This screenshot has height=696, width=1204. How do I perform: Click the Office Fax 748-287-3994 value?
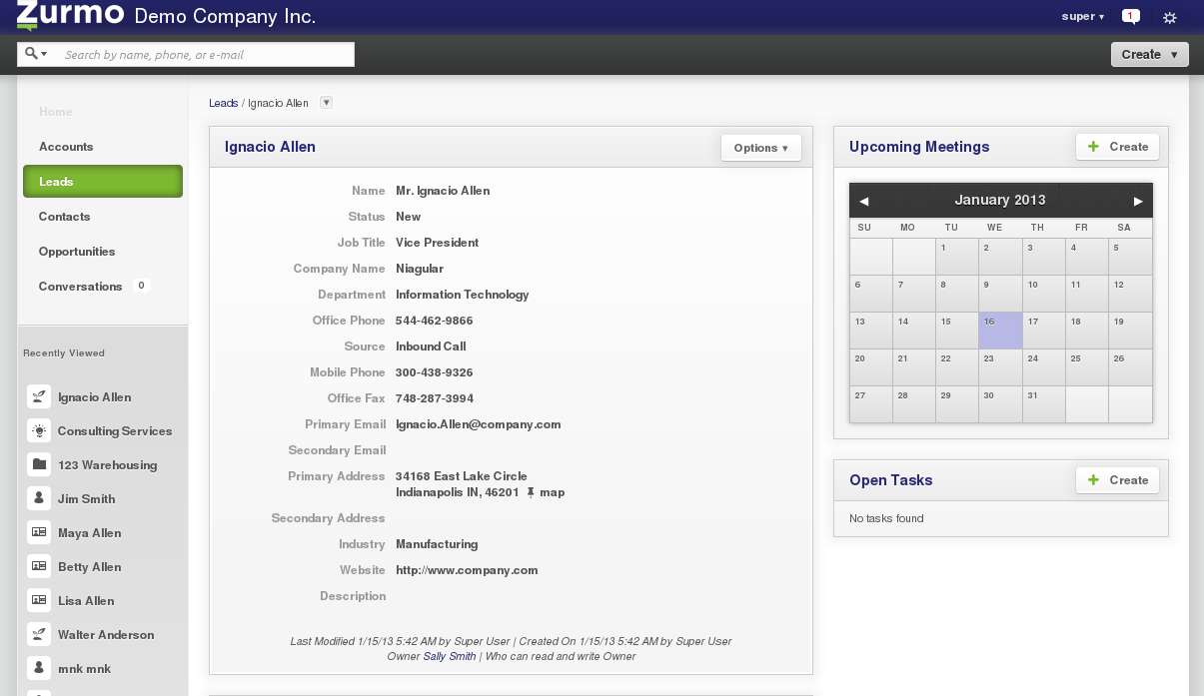(x=435, y=398)
